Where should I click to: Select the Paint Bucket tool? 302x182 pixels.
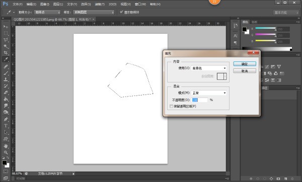[x=6, y=99]
